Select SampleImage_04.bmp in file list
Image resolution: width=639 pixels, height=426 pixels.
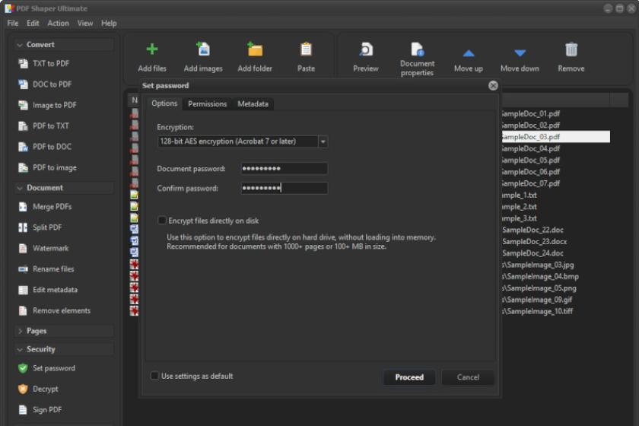540,276
